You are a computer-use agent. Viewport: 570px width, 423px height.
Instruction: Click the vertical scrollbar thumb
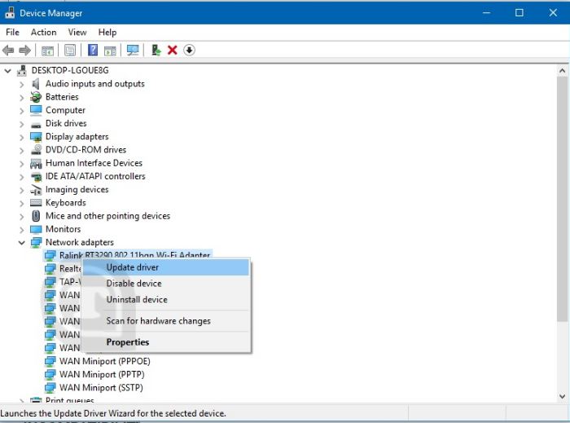[x=562, y=199]
